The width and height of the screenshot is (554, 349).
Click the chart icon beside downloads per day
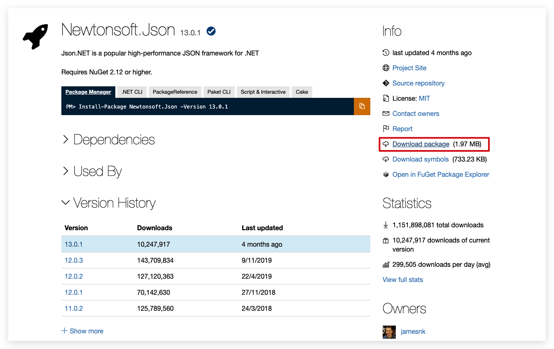(x=386, y=264)
